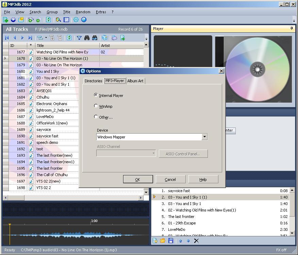The height and width of the screenshot is (255, 298).
Task: Move playlist item down with blue arrow
Action: point(188,241)
